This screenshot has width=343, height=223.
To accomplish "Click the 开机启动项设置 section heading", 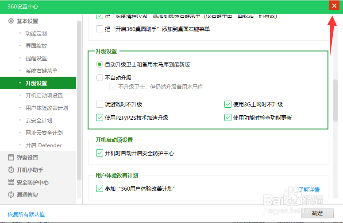I will pos(114,140).
